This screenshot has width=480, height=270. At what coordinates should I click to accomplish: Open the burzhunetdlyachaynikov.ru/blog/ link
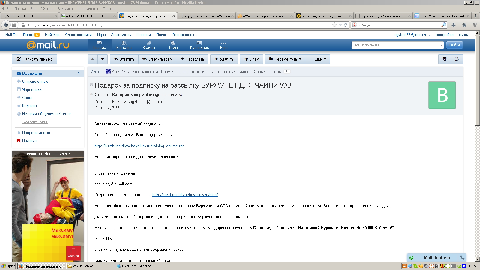[x=185, y=195]
